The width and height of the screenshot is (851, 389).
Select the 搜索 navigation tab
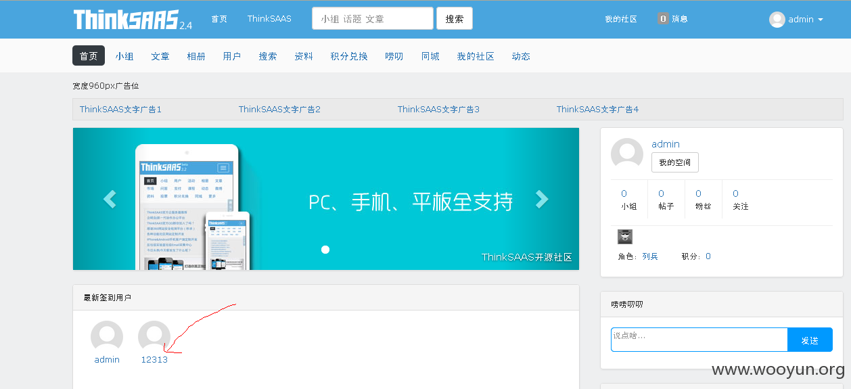pyautogui.click(x=268, y=56)
